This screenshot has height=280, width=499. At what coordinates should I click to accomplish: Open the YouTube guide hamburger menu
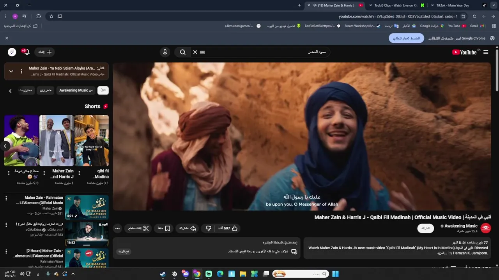point(486,52)
